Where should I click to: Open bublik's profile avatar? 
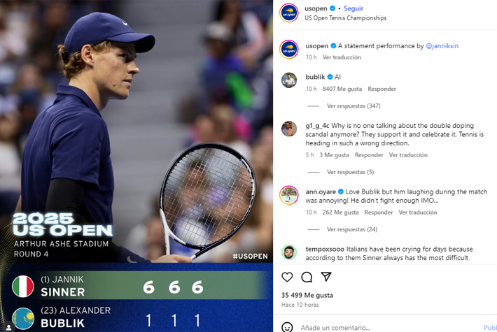pyautogui.click(x=289, y=80)
